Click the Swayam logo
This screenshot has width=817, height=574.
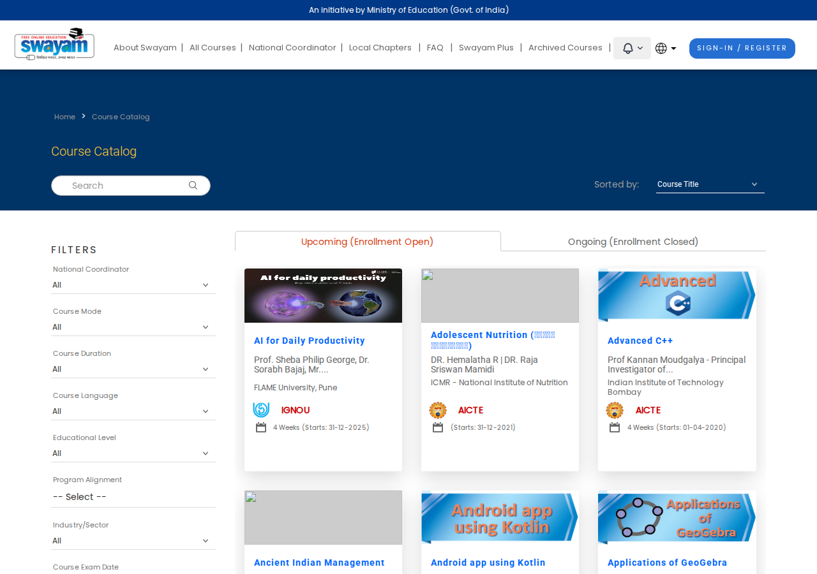coord(54,44)
